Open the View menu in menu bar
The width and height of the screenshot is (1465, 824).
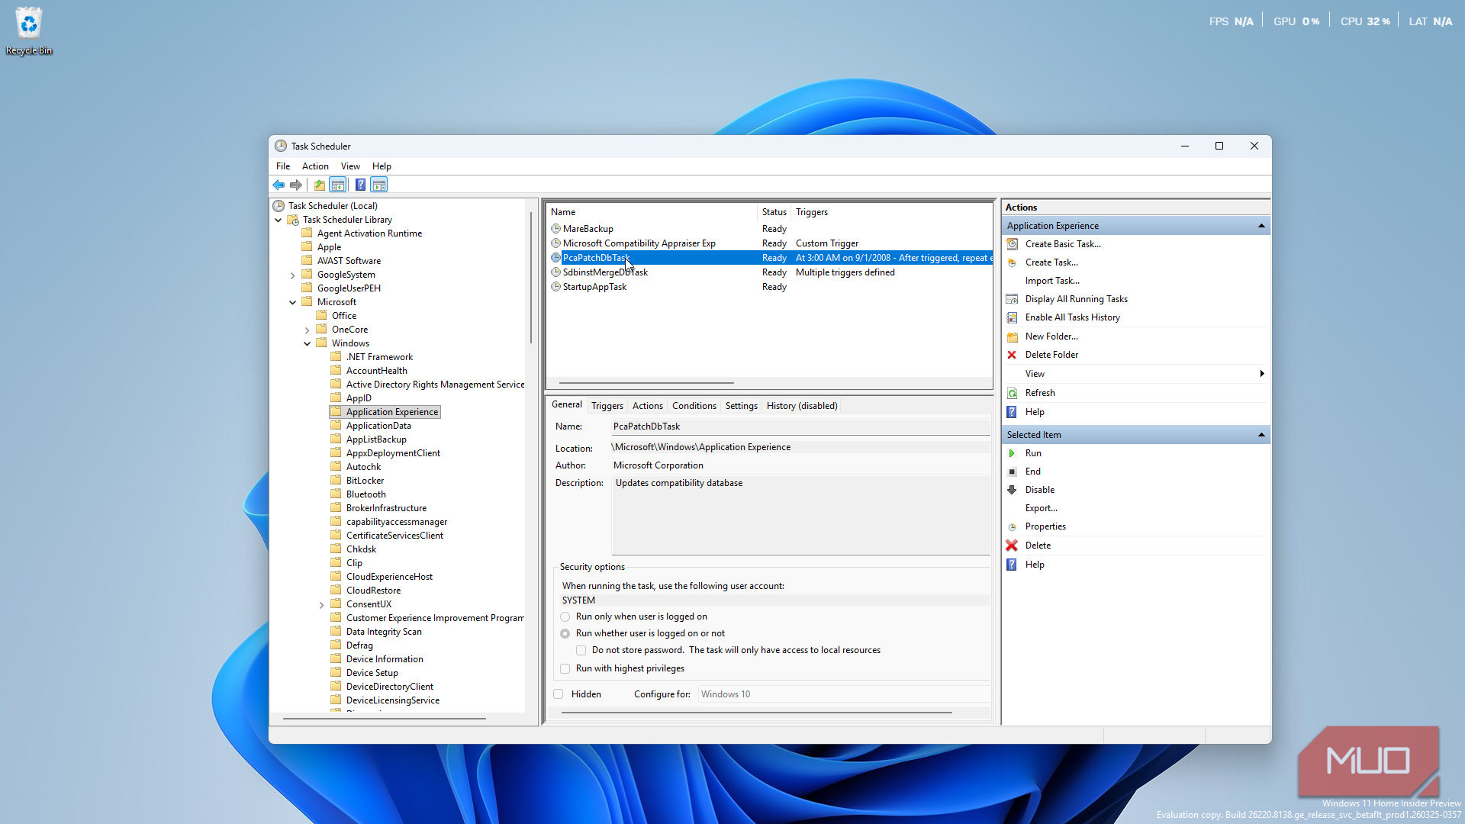[350, 166]
